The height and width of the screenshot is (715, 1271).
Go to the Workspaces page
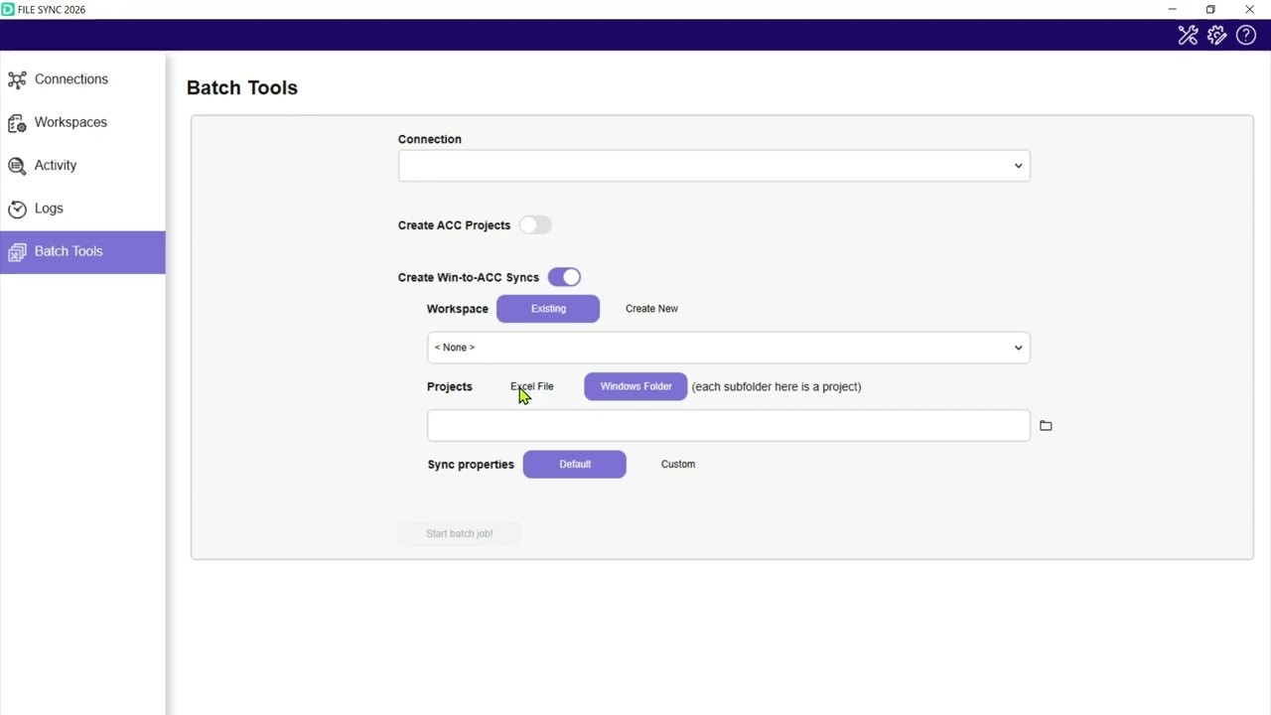click(82, 122)
